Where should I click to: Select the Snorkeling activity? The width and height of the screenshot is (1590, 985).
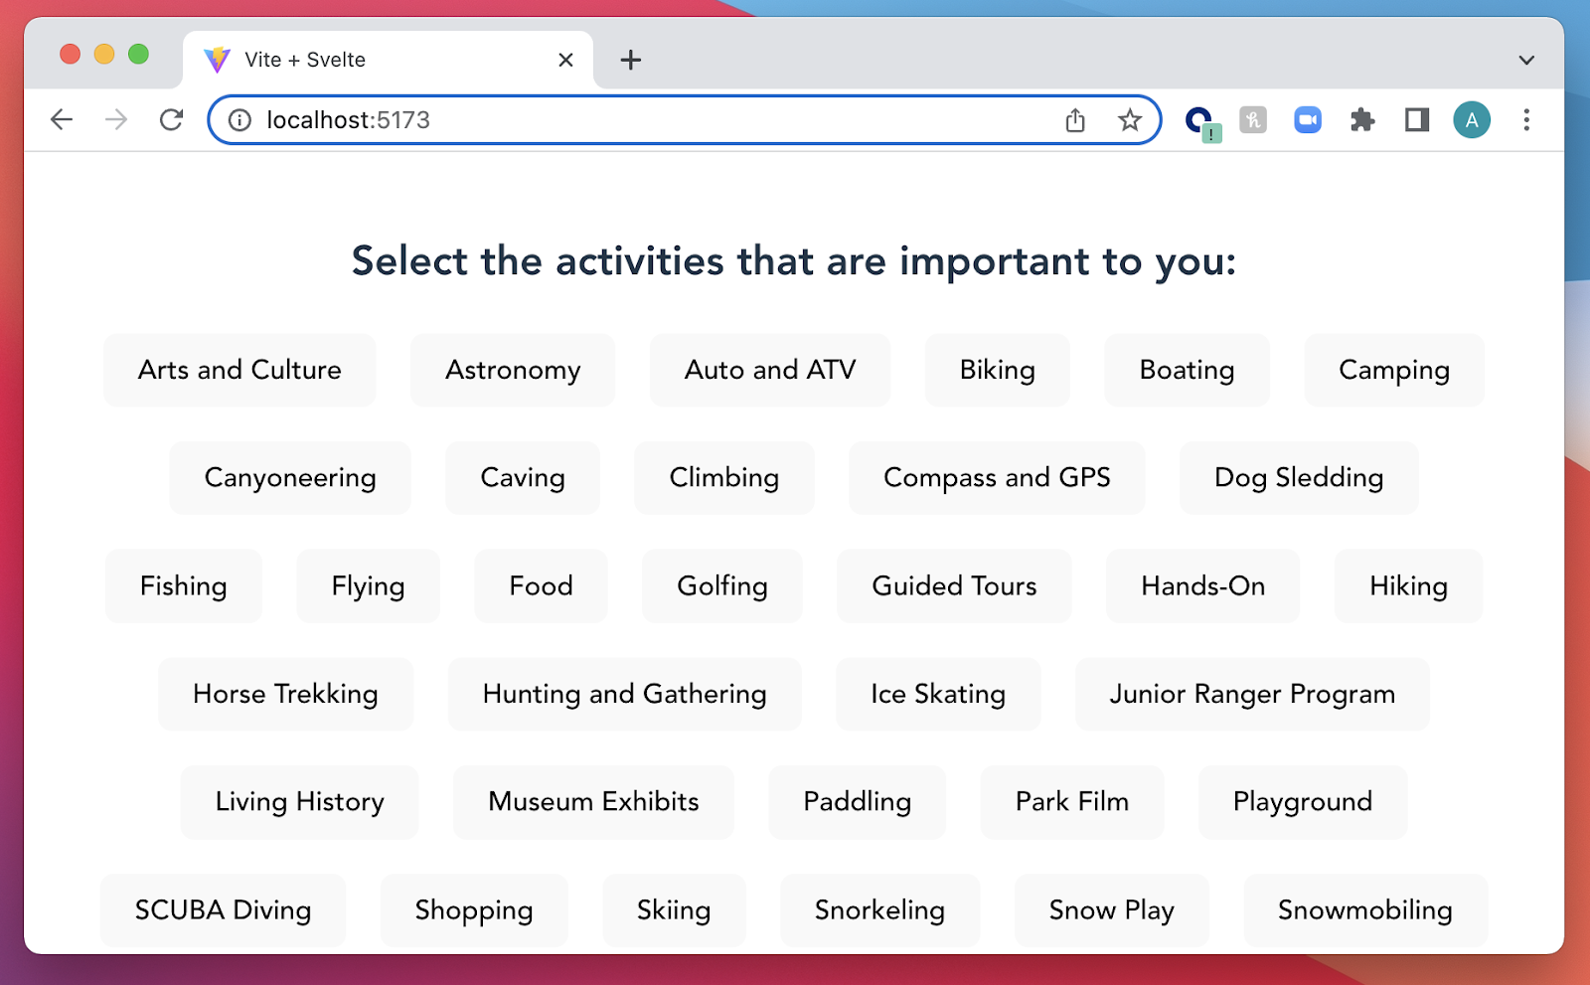pos(880,910)
